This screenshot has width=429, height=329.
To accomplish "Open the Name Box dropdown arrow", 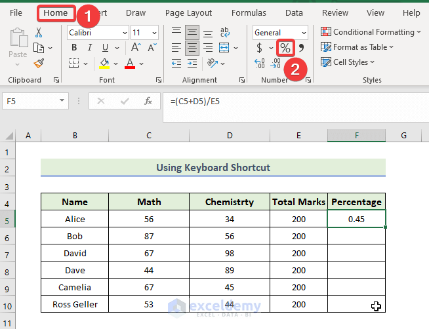I will tap(62, 101).
